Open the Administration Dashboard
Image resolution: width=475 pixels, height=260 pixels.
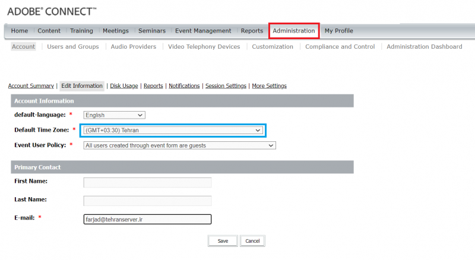click(424, 47)
